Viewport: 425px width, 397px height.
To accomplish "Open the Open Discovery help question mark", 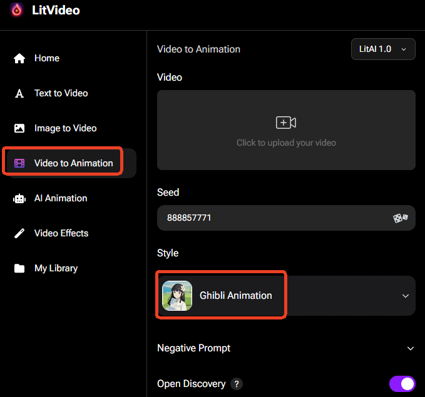I will [x=237, y=384].
